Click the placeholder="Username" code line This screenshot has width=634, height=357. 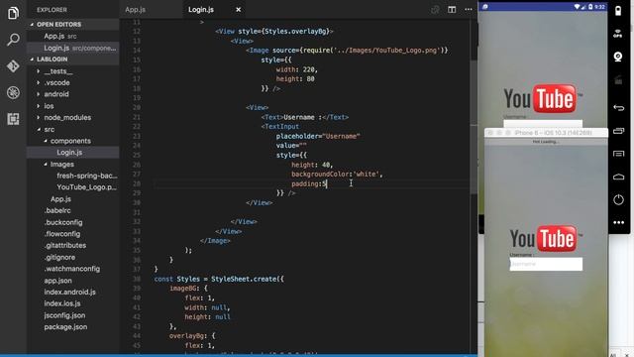[x=318, y=136]
